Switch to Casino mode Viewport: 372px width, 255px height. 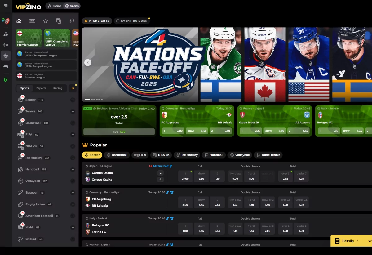pyautogui.click(x=55, y=6)
